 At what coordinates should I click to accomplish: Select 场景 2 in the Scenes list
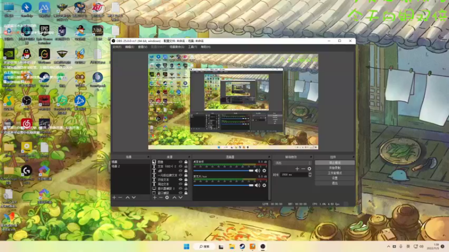[x=130, y=166]
